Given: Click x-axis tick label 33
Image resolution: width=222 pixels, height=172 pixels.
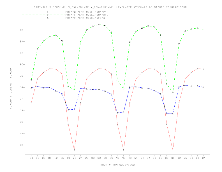Looking at the screenshot, I should (x=99, y=158).
